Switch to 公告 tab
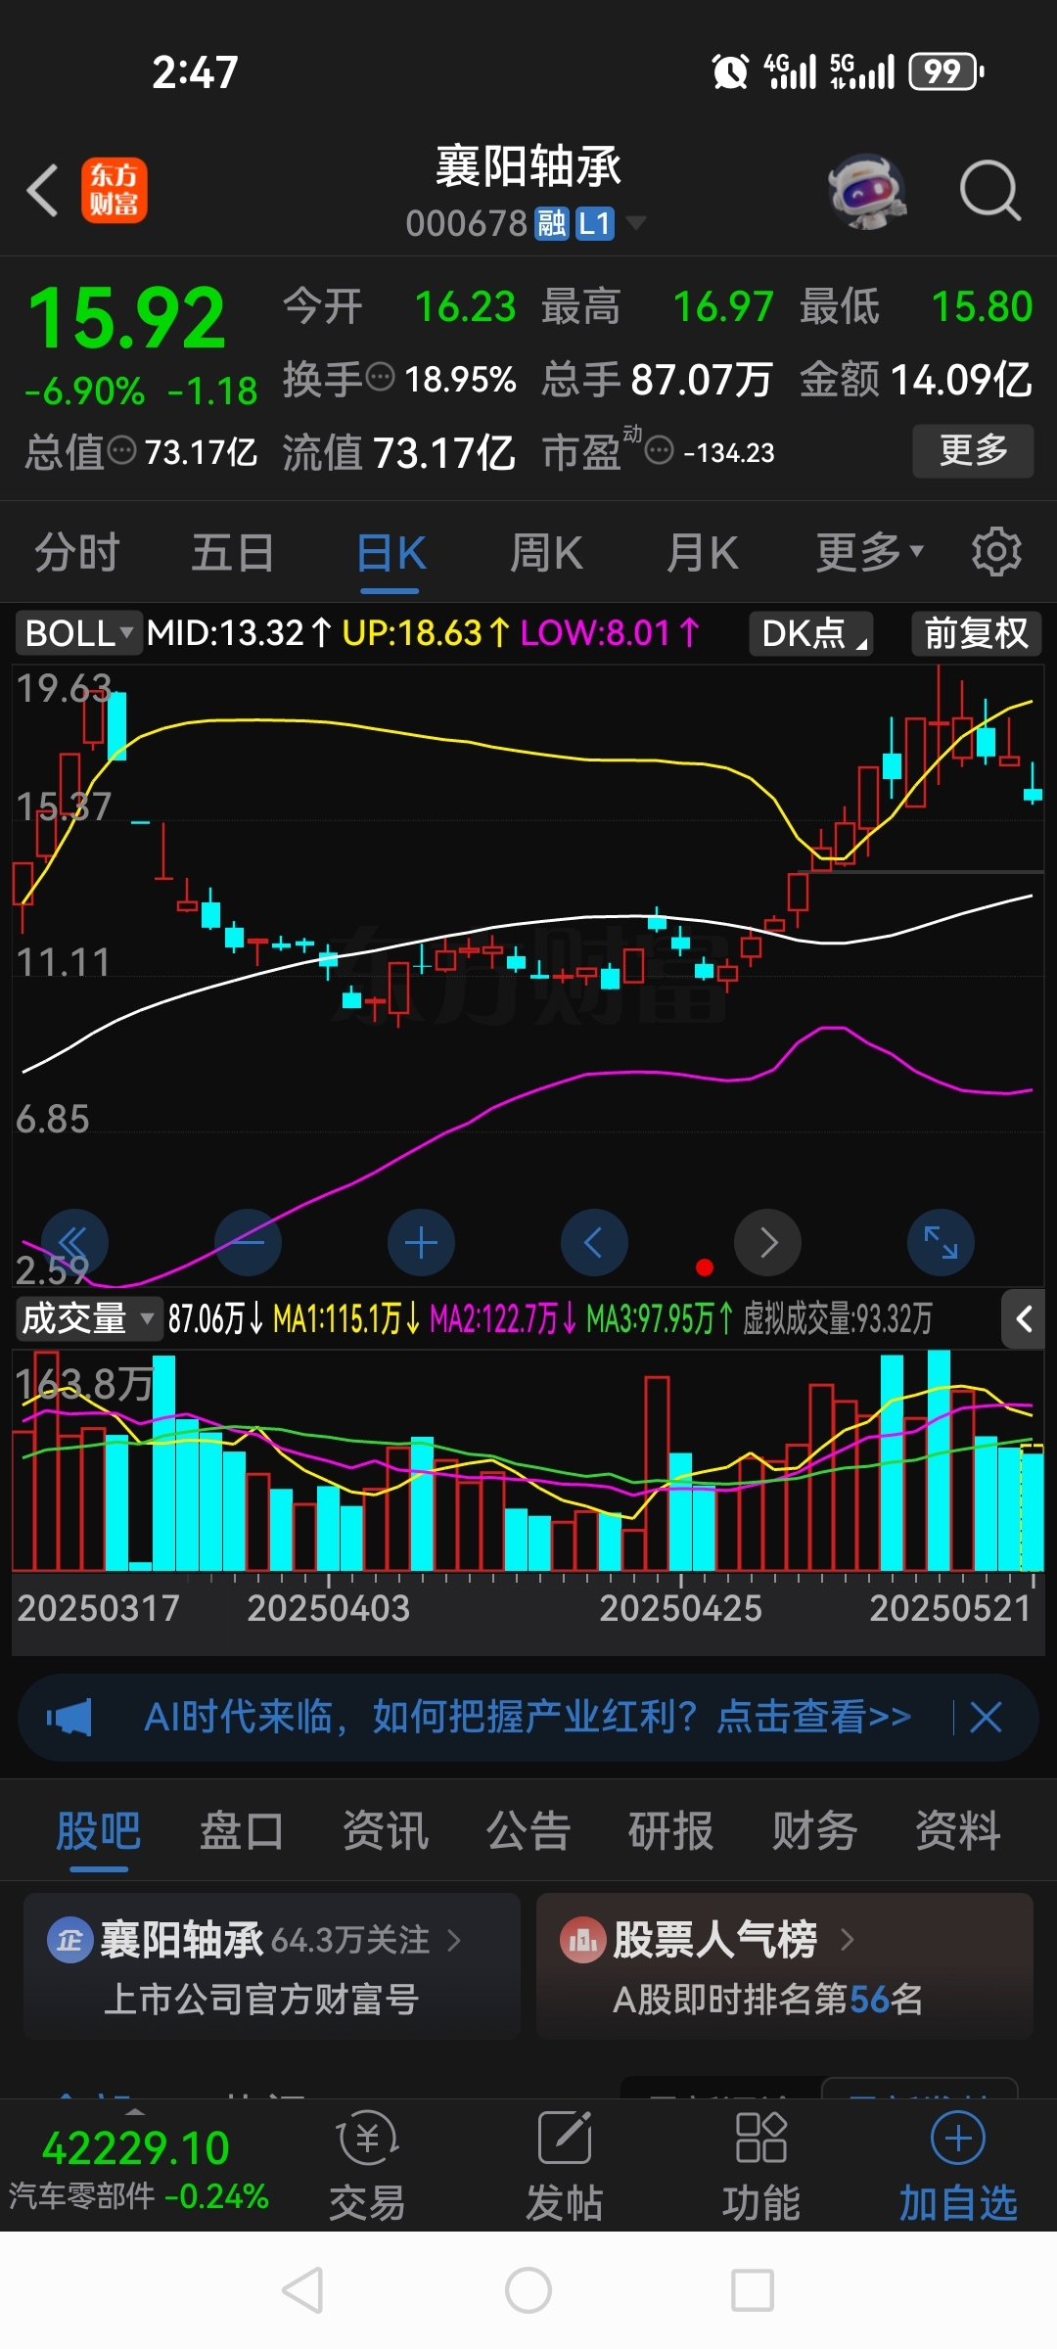 [x=528, y=1830]
